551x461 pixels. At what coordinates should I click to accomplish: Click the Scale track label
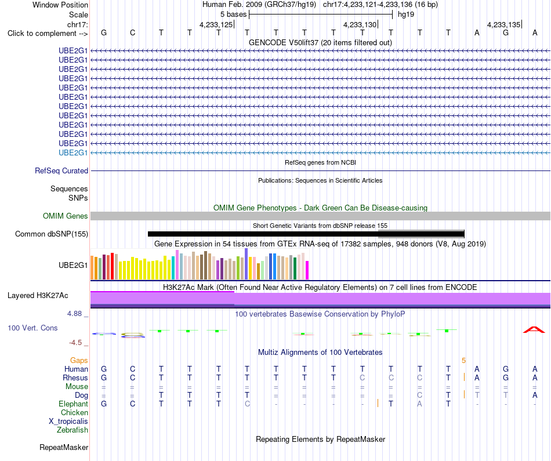[x=78, y=14]
